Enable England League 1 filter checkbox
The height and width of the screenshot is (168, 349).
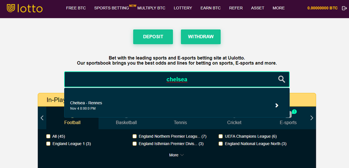pyautogui.click(x=48, y=144)
